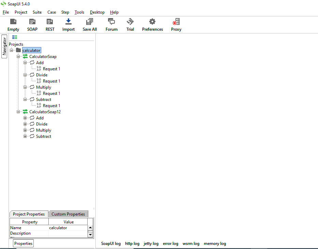
Task: Show the SoapUI log
Action: coord(111,244)
